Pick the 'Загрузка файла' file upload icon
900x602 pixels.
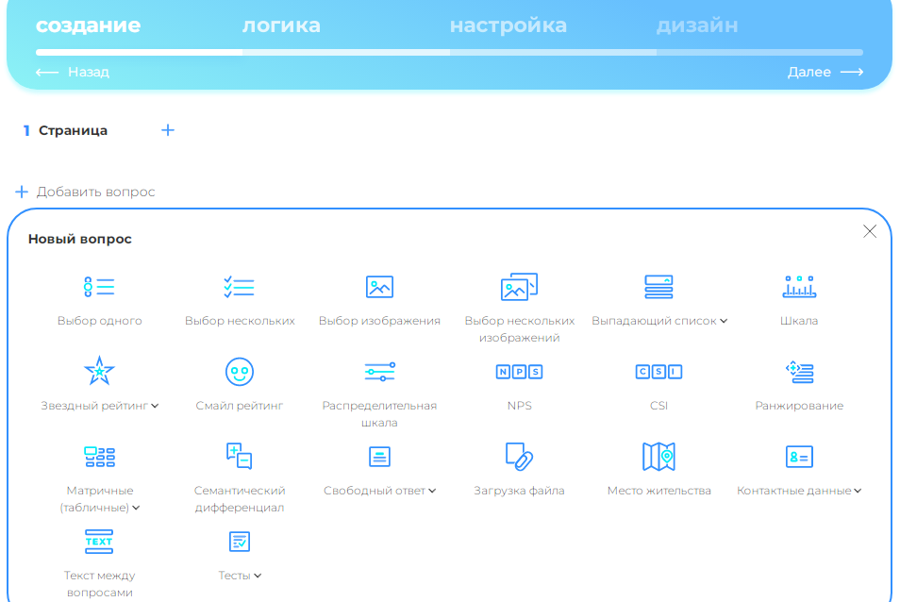pyautogui.click(x=519, y=457)
